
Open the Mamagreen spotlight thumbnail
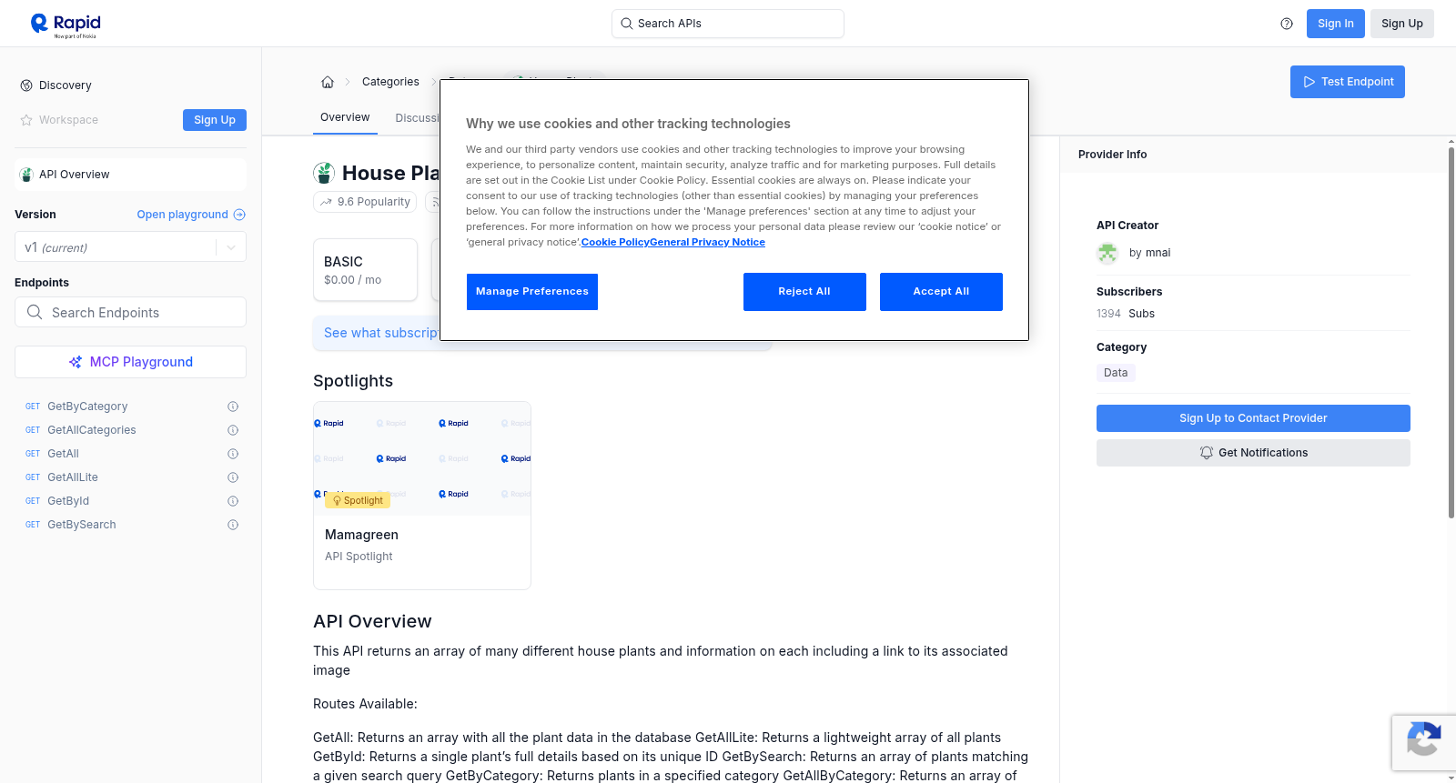tap(422, 458)
